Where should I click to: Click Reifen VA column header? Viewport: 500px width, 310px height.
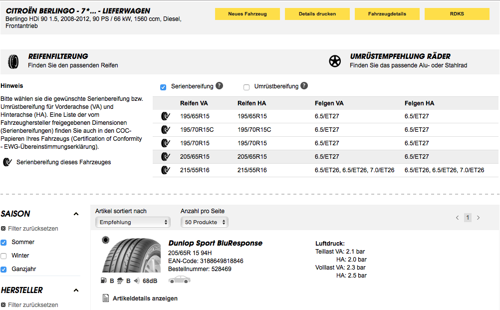click(x=194, y=103)
